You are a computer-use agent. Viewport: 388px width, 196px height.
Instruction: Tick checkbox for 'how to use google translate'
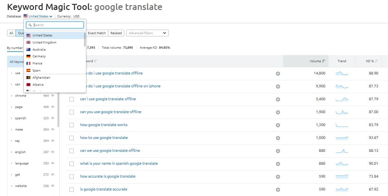coord(72,138)
